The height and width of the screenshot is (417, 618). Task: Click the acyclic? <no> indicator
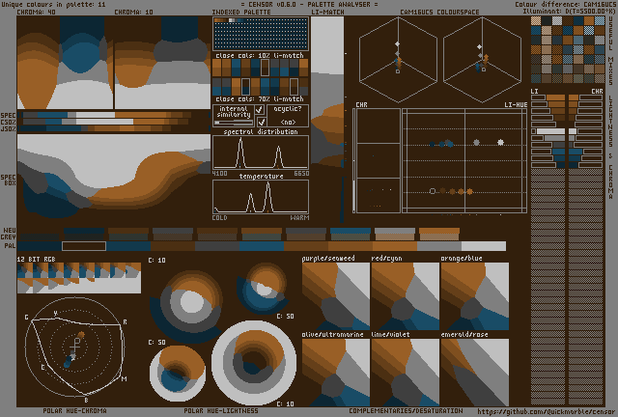point(288,116)
